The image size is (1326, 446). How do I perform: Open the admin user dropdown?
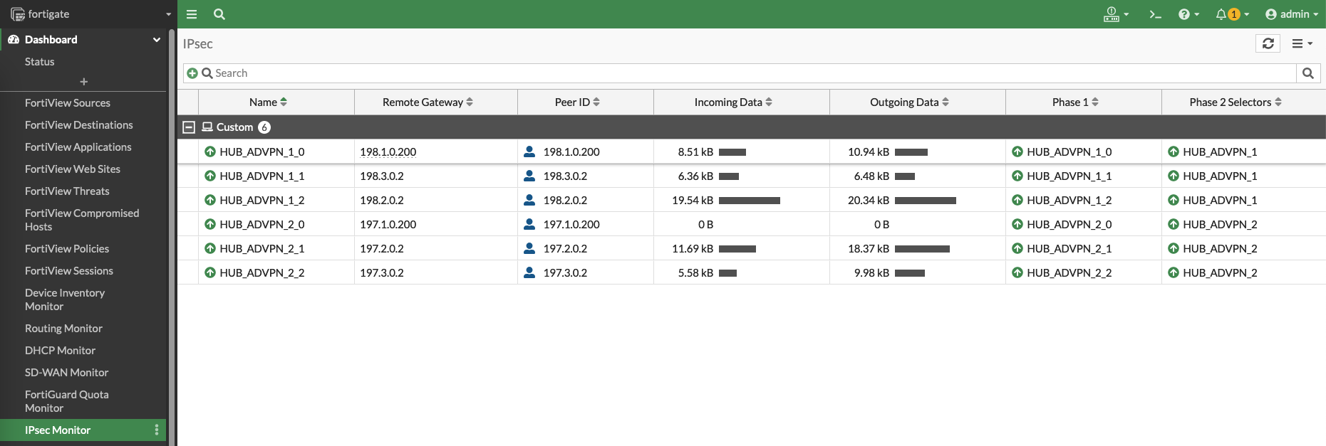click(x=1291, y=14)
